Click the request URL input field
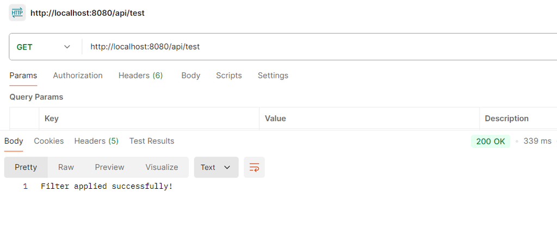This screenshot has width=557, height=247. (x=319, y=47)
